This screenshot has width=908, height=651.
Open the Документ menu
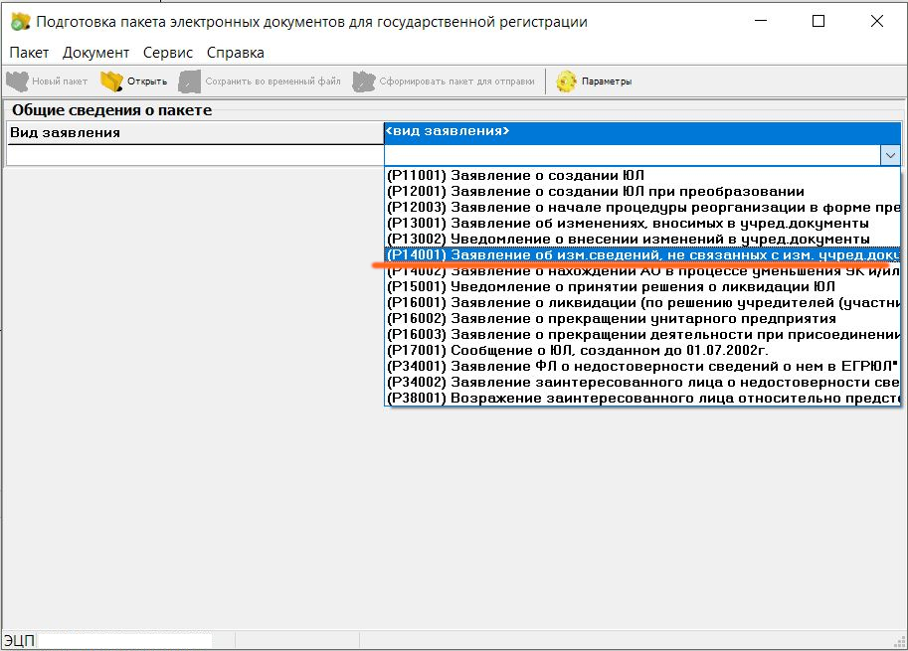pyautogui.click(x=95, y=53)
